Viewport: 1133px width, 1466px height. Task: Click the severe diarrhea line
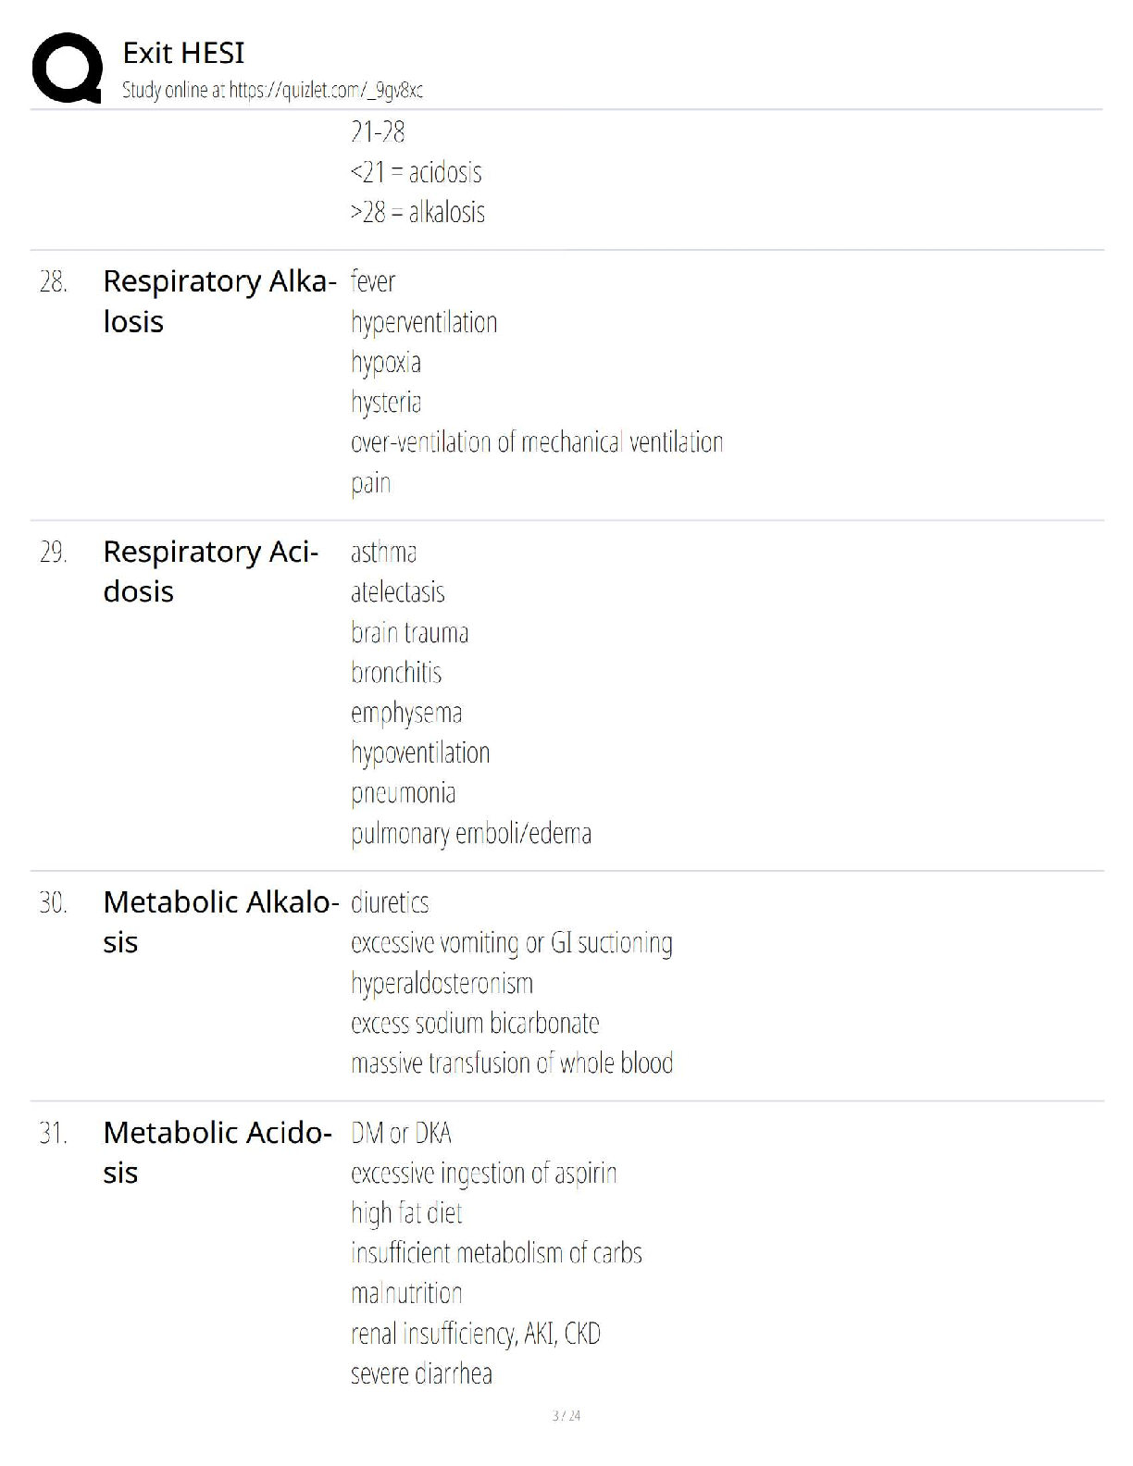421,1373
